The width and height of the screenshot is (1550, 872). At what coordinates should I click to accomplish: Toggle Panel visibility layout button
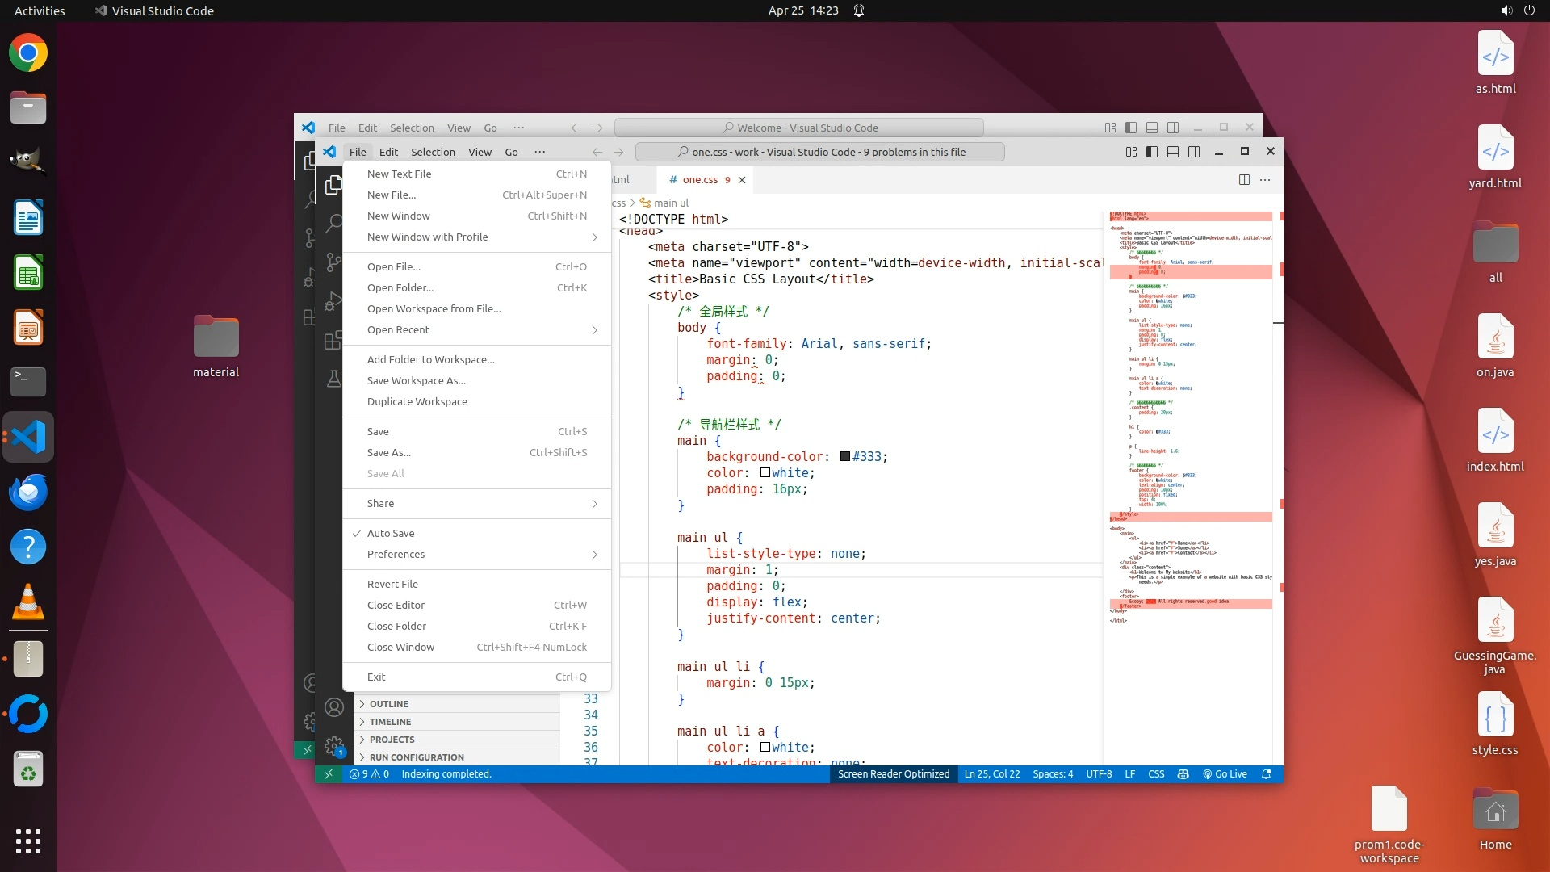click(1173, 152)
